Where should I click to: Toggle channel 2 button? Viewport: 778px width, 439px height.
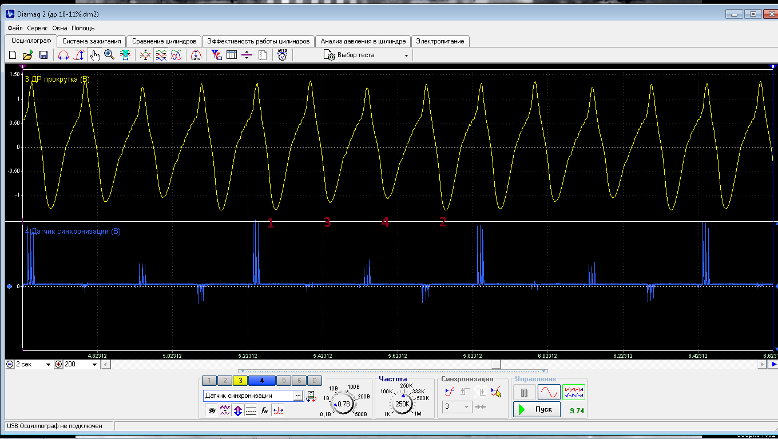pos(225,380)
